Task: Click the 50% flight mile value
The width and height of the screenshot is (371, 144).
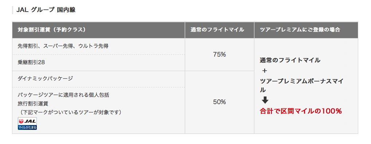Action: (219, 102)
